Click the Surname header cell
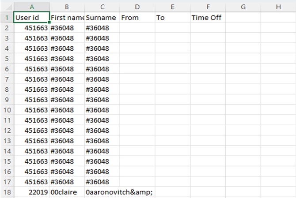296x198 pixels. pos(102,18)
